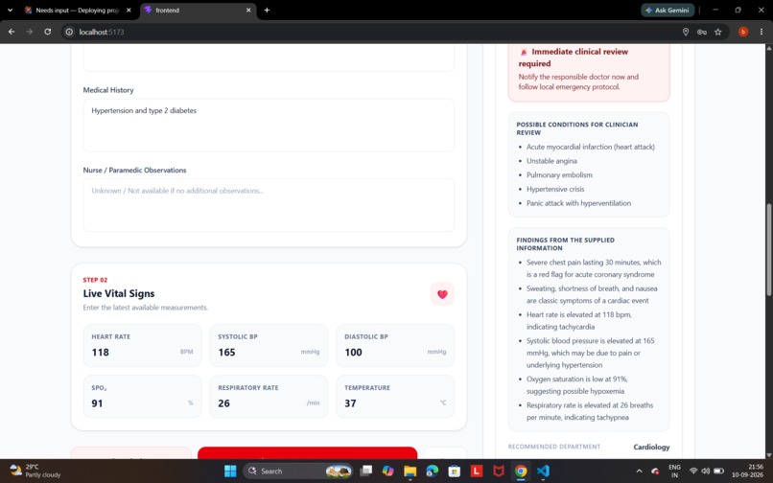The height and width of the screenshot is (483, 773).
Task: Open File Explorer from the taskbar
Action: 410,471
